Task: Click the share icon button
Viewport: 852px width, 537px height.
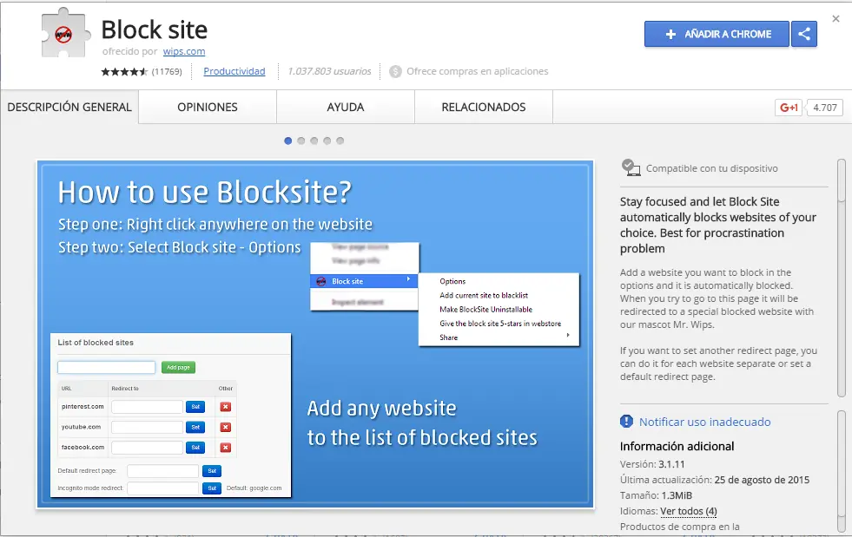Action: point(804,34)
